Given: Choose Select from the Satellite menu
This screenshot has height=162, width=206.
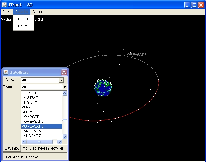Looking at the screenshot, I should [23, 19].
